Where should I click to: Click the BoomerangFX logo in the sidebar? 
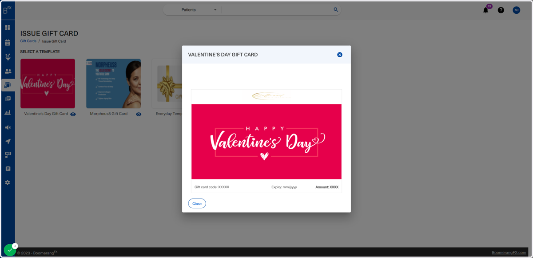click(x=8, y=10)
